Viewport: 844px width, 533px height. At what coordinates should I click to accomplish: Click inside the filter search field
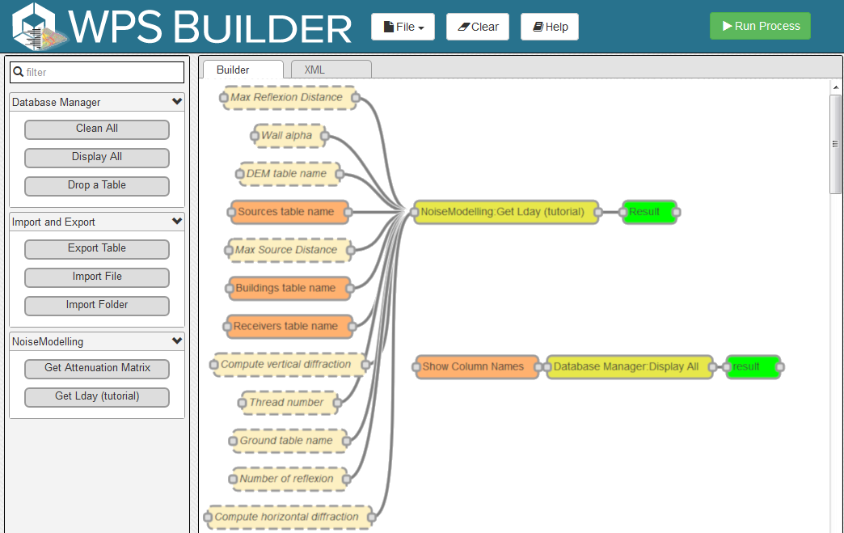pyautogui.click(x=97, y=72)
